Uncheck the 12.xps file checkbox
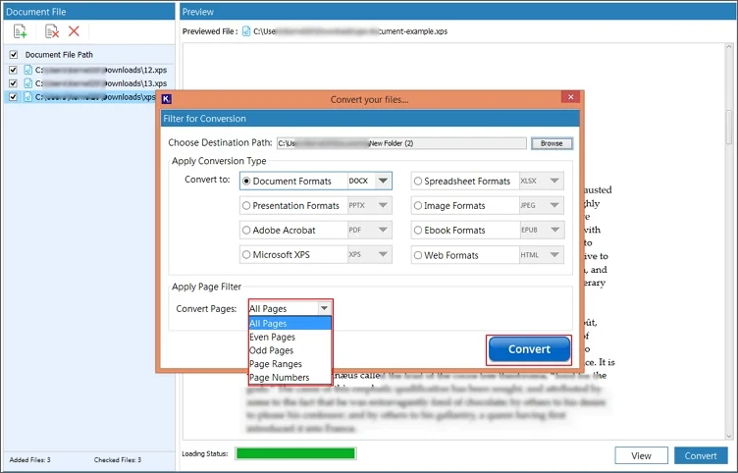The height and width of the screenshot is (473, 738). click(13, 70)
